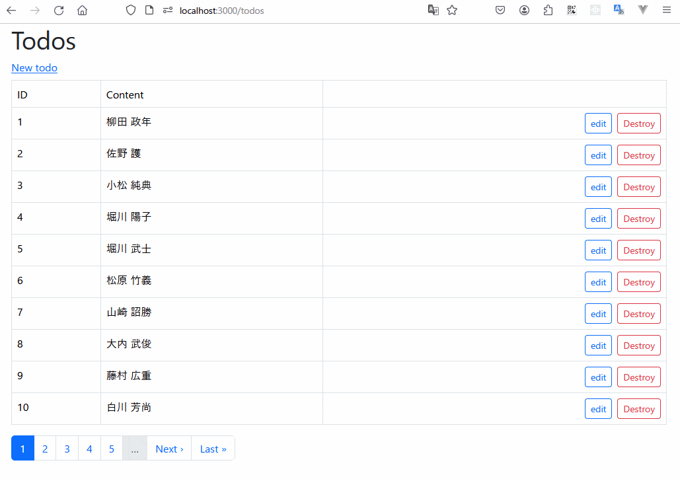
Task: Click the browser forward arrow
Action: click(35, 11)
